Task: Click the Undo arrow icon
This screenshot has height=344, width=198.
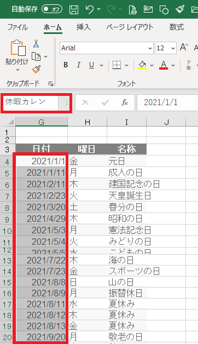Action: (90, 9)
